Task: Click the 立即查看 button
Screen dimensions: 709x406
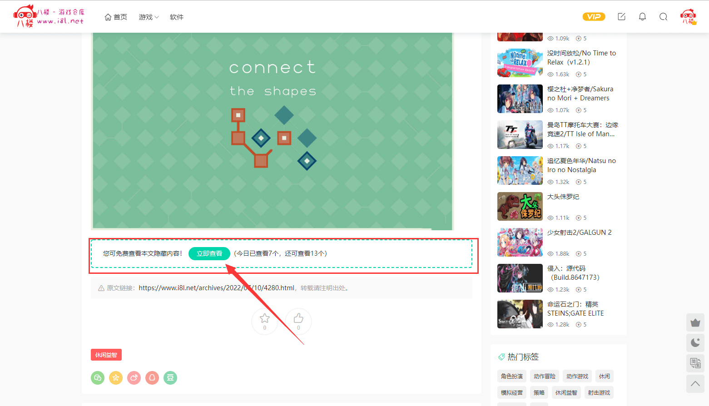Action: click(209, 253)
